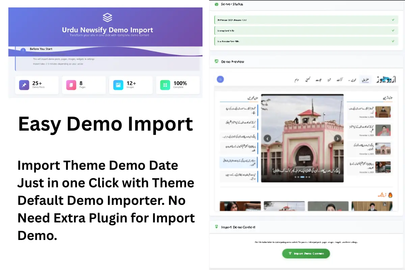Screen dimensions: 405x270
Task: Click the second server status check mark
Action: 393,30
